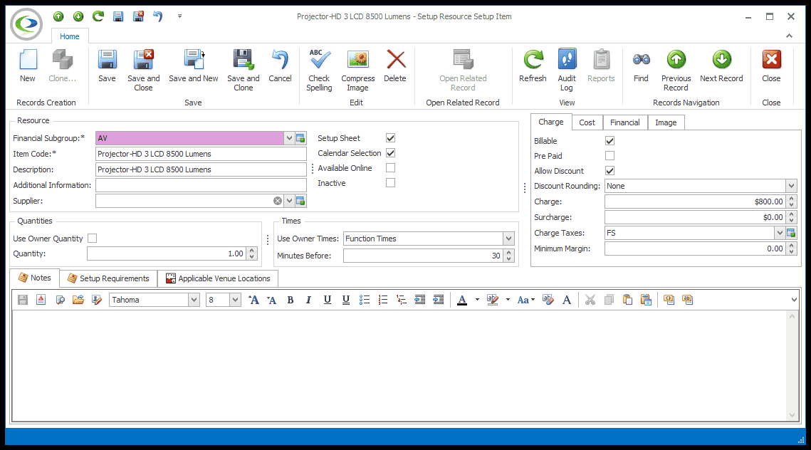Screen dimensions: 811x450
Task: Apply bold formatting in notes toolbar
Action: pyautogui.click(x=291, y=300)
